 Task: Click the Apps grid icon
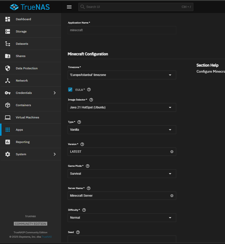[x=8, y=130]
